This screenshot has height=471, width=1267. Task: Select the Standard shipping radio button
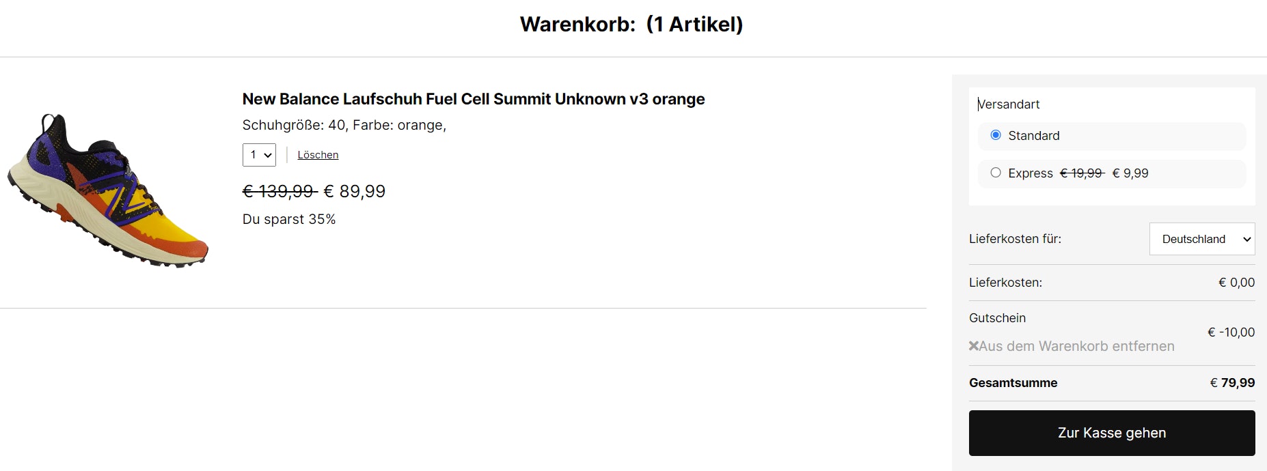tap(996, 135)
